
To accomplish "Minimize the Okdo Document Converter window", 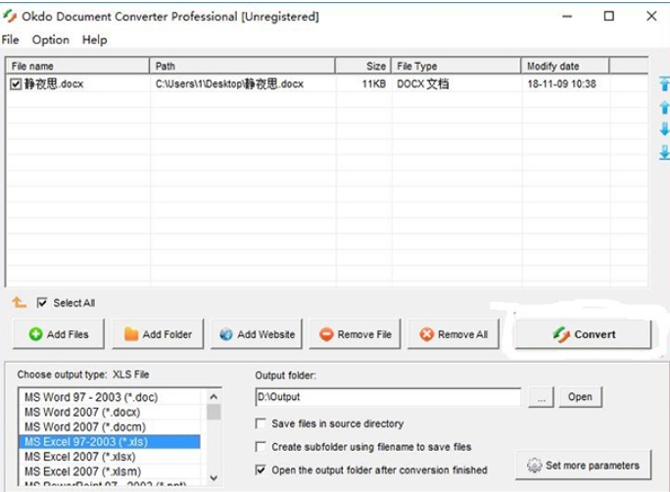I will click(x=567, y=17).
